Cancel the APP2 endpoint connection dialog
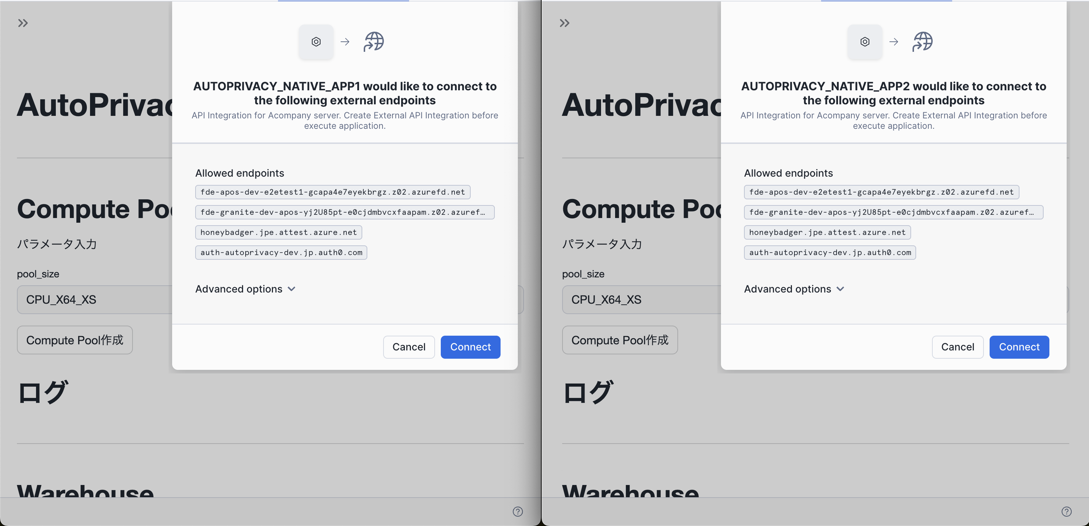The height and width of the screenshot is (526, 1089). (957, 347)
